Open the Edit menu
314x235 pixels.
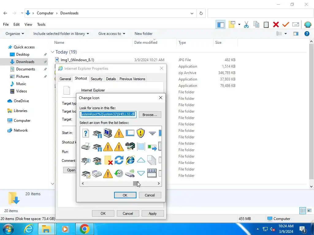17,24
